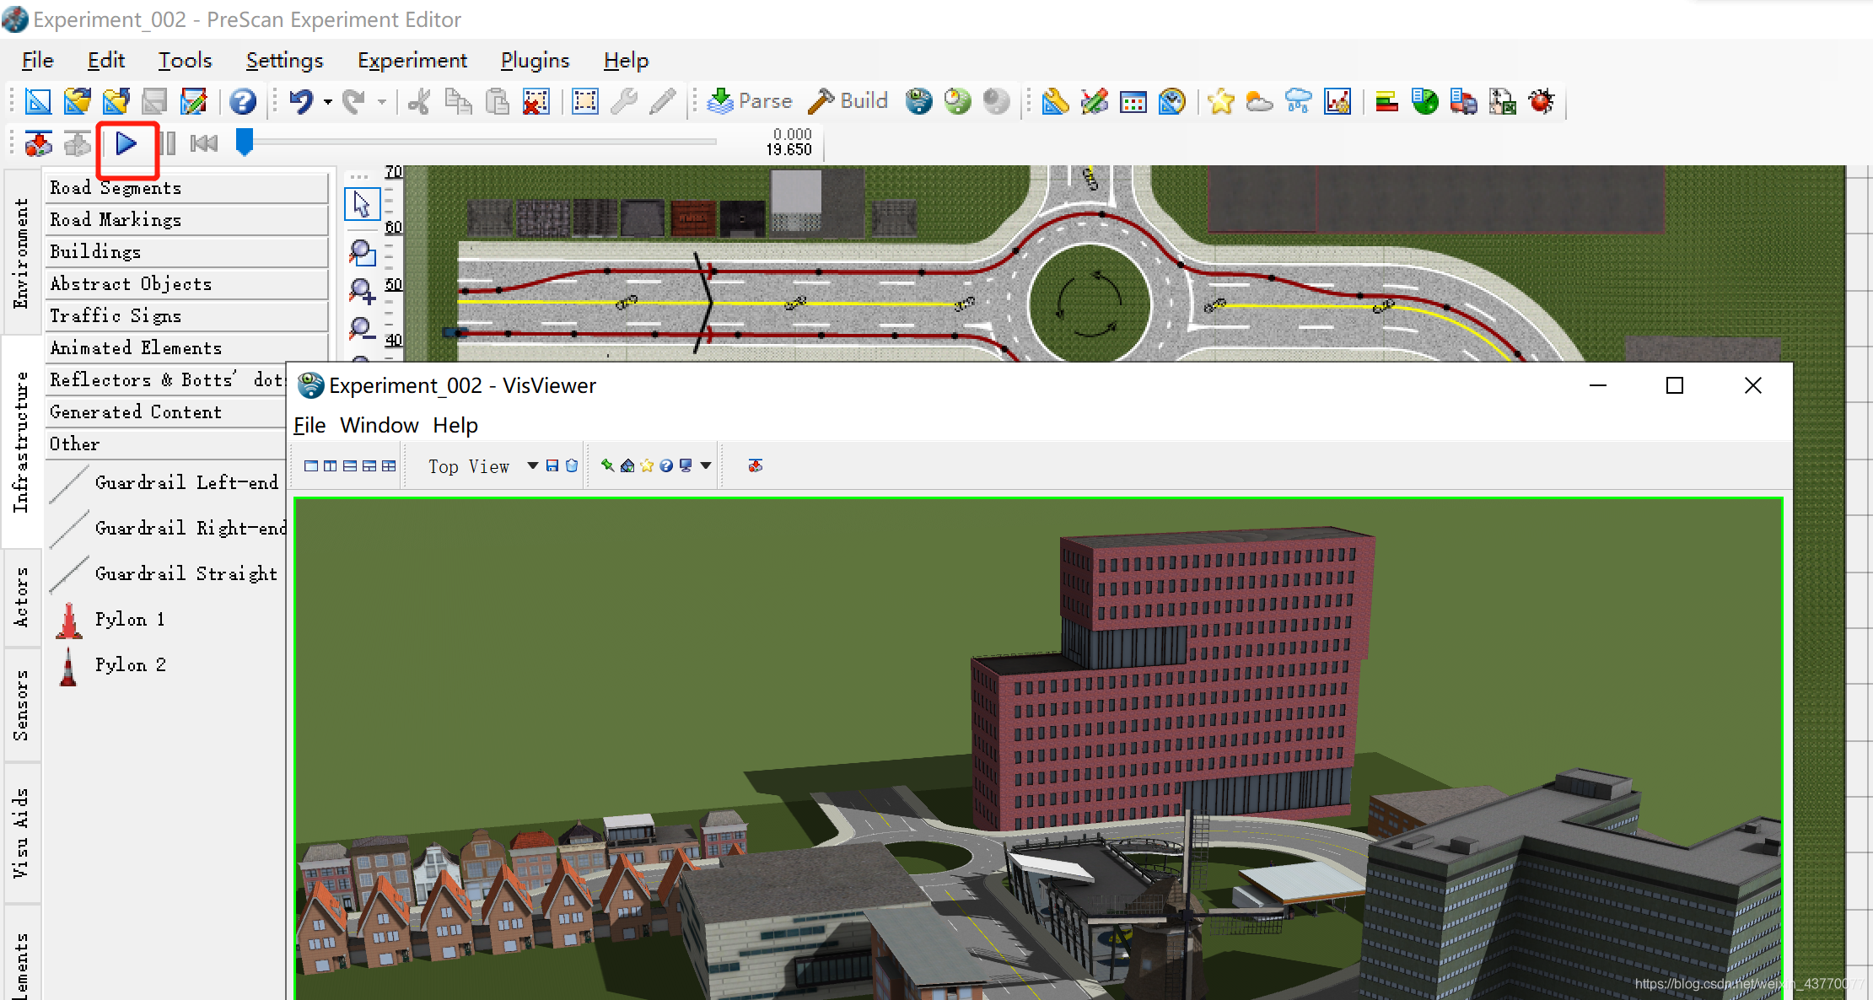Screen dimensions: 1873x1000
Task: Select the arrow pointer tool in editor
Action: coord(362,204)
